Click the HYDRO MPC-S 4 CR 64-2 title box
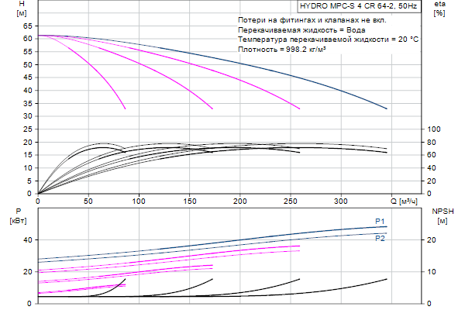 coord(348,6)
